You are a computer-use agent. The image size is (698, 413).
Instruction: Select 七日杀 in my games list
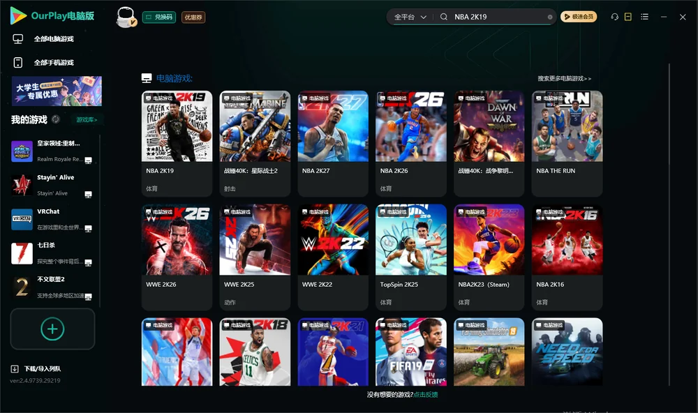coord(52,253)
